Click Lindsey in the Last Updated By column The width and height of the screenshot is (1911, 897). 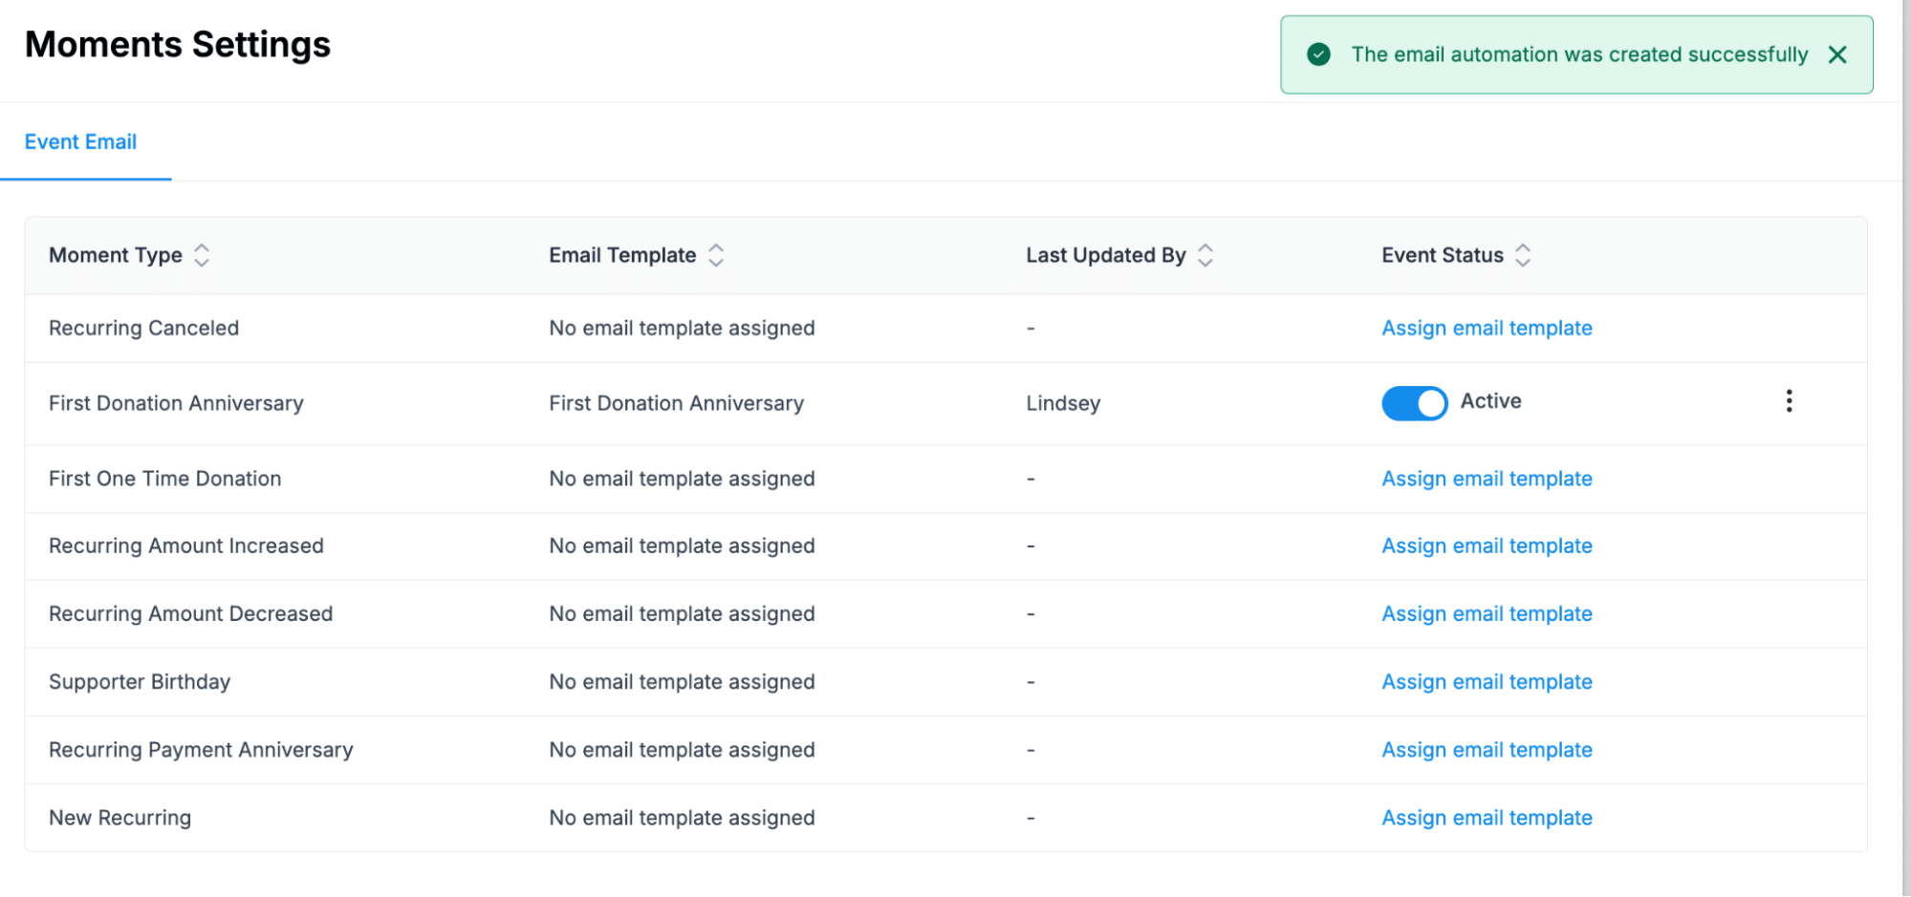1063,402
